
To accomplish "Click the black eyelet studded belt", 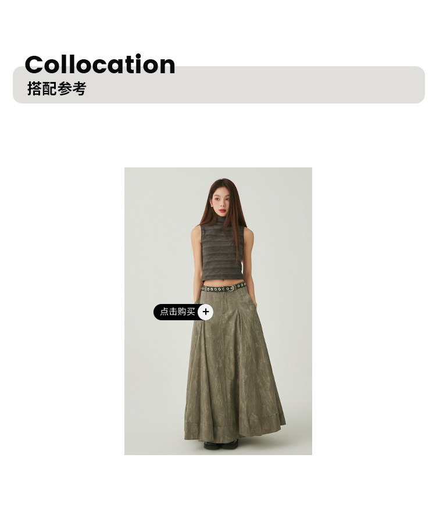I will click(x=223, y=288).
